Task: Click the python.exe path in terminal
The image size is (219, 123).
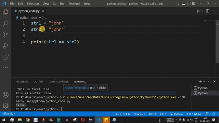Action: tap(119, 97)
